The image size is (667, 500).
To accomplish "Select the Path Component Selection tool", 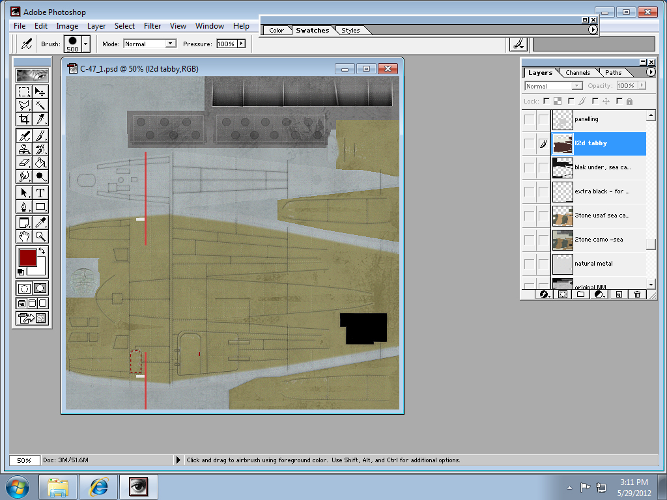I will click(24, 193).
